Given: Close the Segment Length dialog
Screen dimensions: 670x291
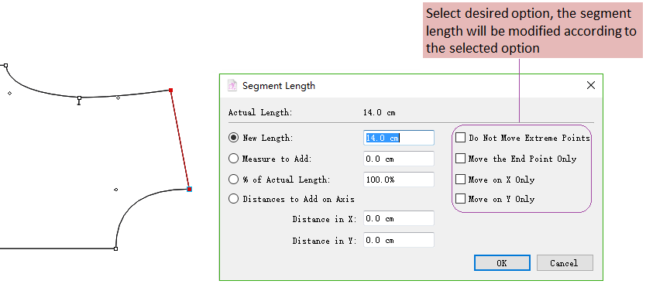Looking at the screenshot, I should 590,85.
